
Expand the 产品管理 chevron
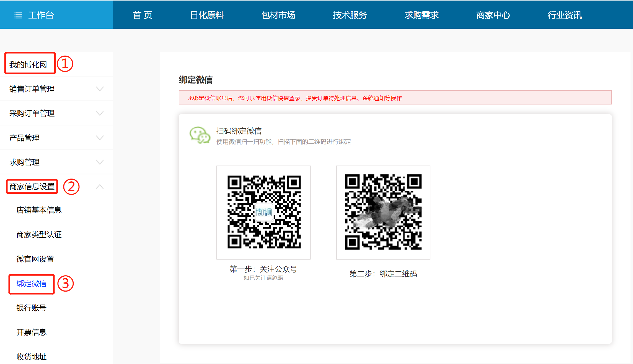click(x=100, y=138)
